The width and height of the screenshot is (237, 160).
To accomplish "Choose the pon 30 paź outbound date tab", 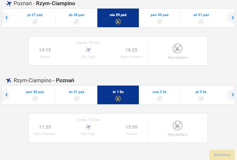I will (159, 18).
